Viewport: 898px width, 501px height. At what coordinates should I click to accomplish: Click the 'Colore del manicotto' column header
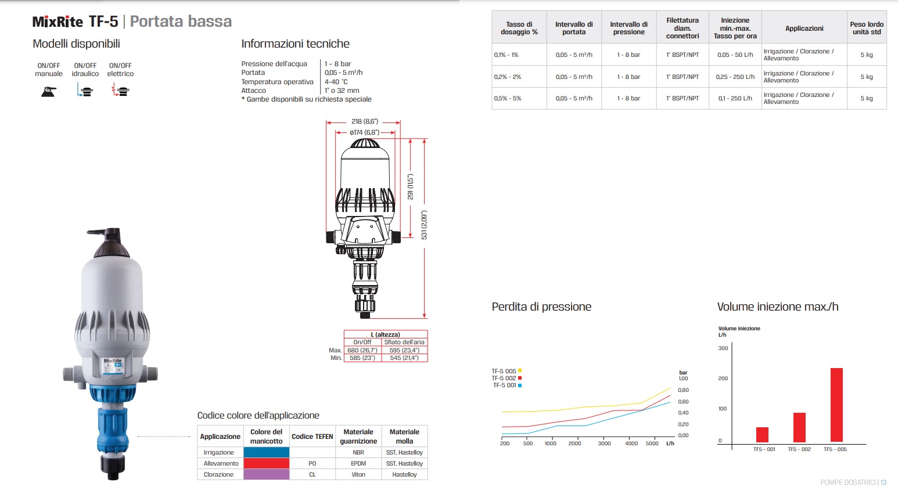click(266, 437)
